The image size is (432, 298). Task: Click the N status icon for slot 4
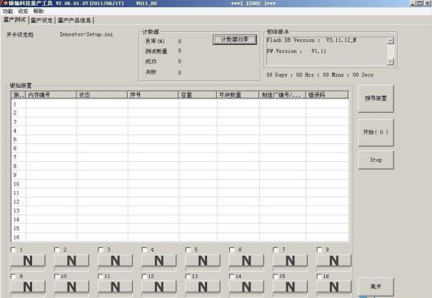click(x=159, y=261)
